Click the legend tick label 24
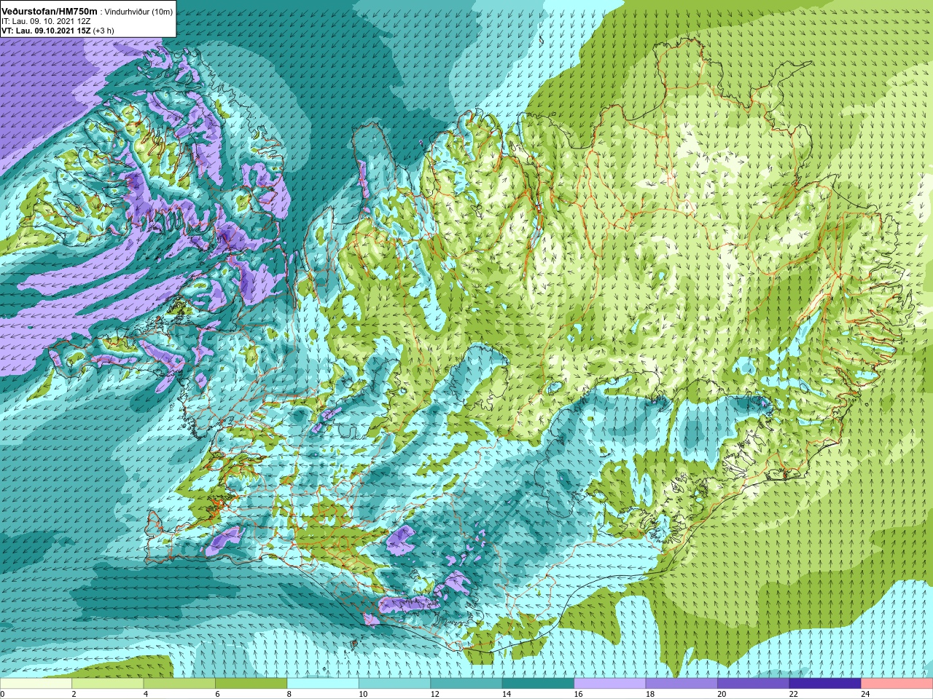The width and height of the screenshot is (933, 699). coord(865,694)
